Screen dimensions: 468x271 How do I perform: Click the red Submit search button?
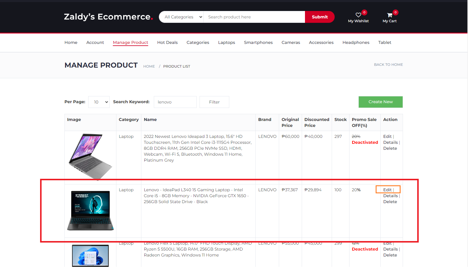(320, 17)
